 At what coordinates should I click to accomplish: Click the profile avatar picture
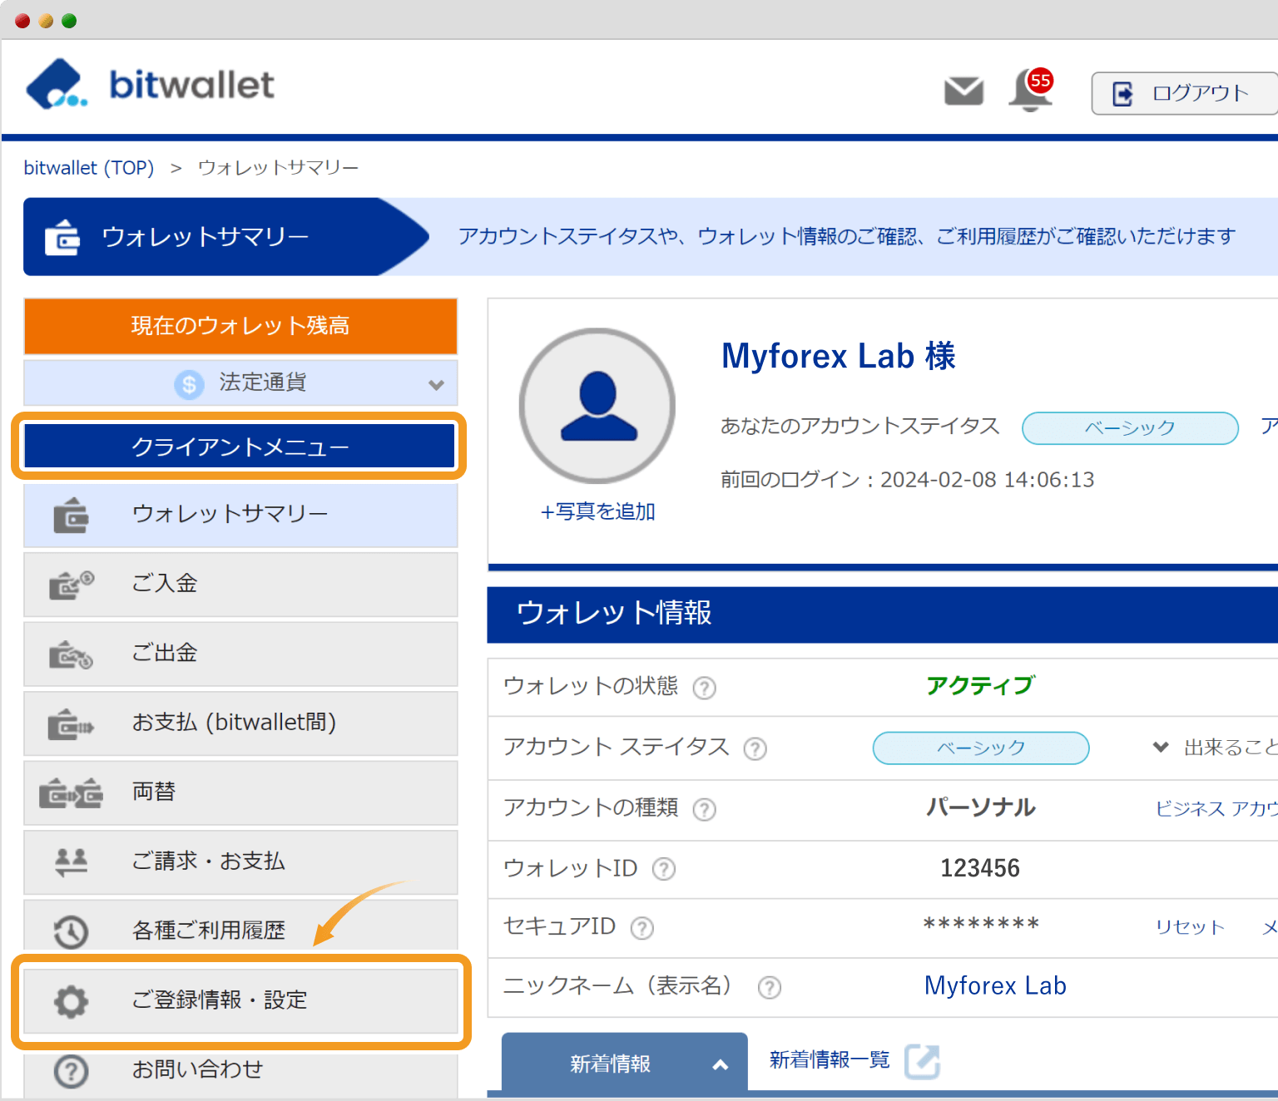pyautogui.click(x=597, y=406)
